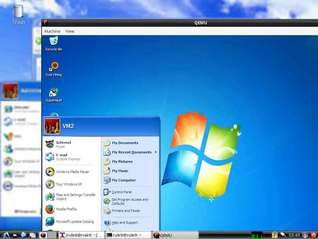The height and width of the screenshot is (239, 318).
Task: Expand My Recent Documents submenu arrow
Action: [x=156, y=152]
